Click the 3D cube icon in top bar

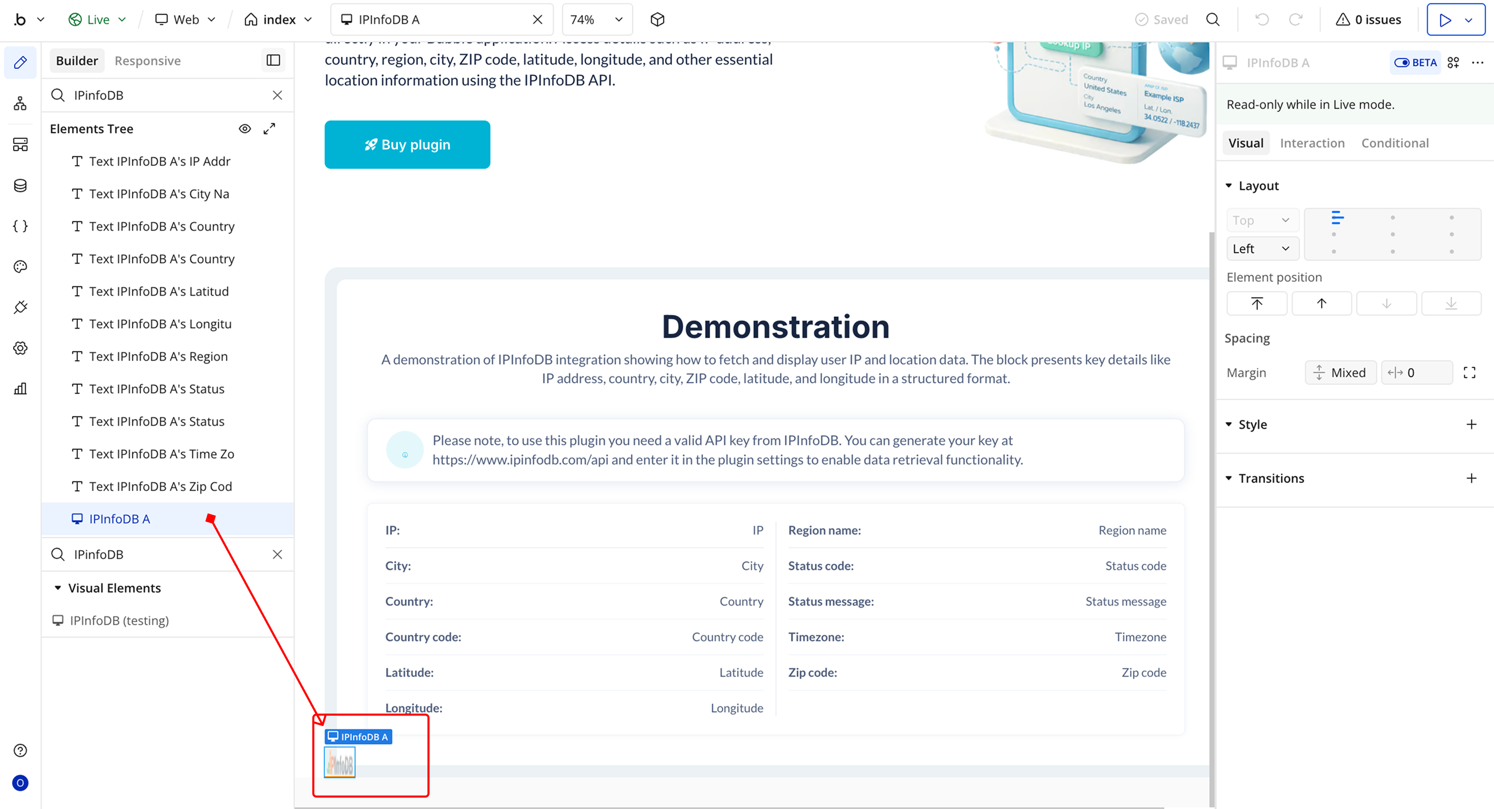[657, 20]
